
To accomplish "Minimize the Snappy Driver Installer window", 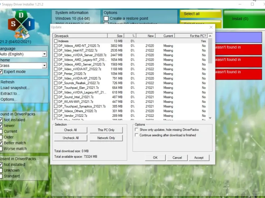I will tap(240, 4).
